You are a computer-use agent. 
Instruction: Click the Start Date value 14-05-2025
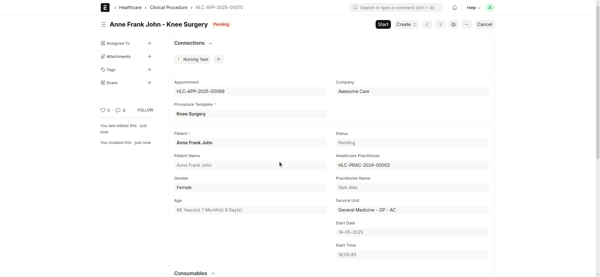tap(412, 232)
